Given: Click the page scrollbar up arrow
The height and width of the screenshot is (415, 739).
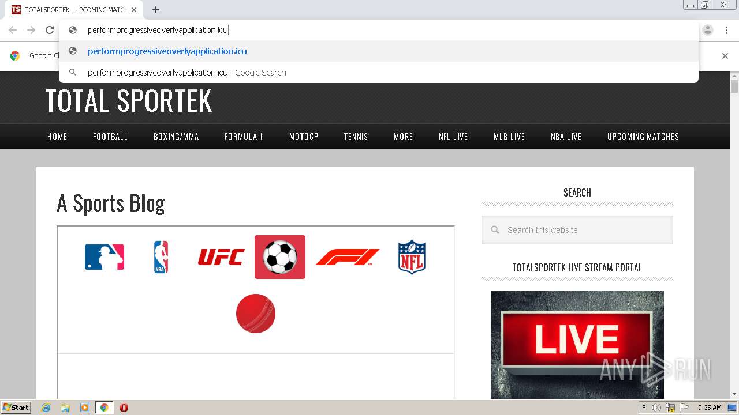Looking at the screenshot, I should click(x=734, y=76).
